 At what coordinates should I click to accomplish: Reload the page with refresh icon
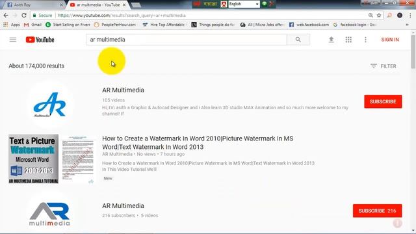point(24,16)
